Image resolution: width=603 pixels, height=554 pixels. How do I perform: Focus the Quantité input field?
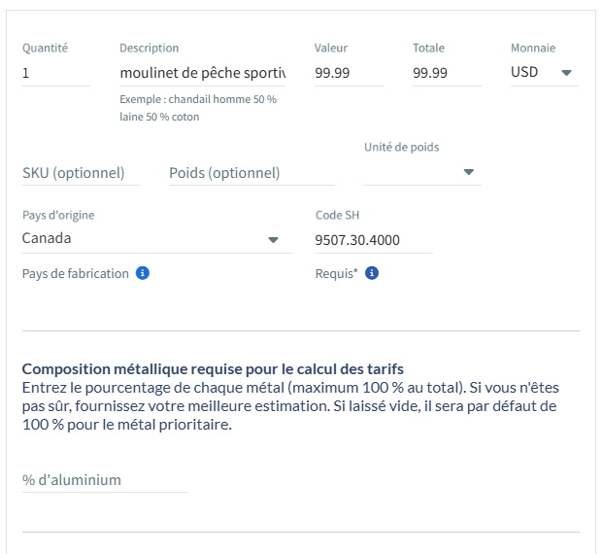click(x=55, y=73)
